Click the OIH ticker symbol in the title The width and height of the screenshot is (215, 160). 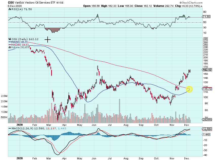(x=11, y=3)
